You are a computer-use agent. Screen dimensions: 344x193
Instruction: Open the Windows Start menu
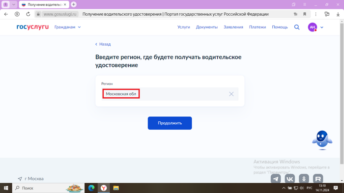pos(6,188)
